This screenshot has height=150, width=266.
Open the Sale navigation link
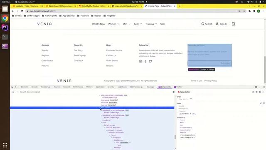tap(163, 24)
